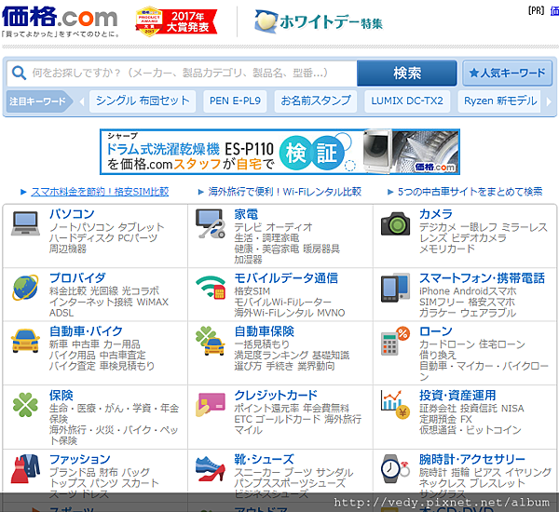
Task: Open the スマホ料金を節約!格安SIM比較 link
Action: (100, 192)
